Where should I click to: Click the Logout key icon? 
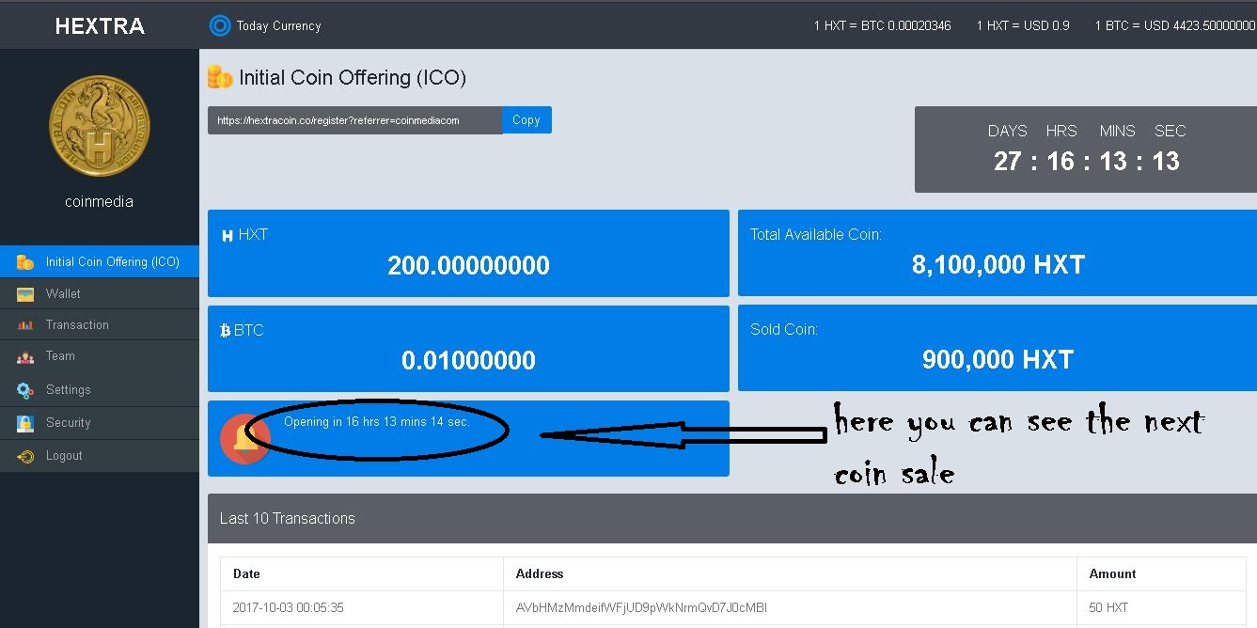(25, 456)
